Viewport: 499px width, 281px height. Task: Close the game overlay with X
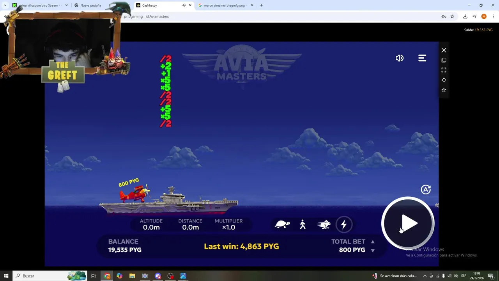(x=444, y=50)
